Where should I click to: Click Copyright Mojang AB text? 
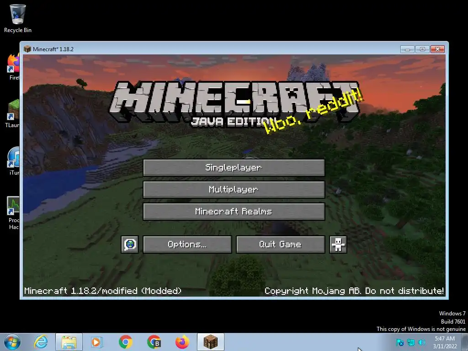click(x=354, y=291)
